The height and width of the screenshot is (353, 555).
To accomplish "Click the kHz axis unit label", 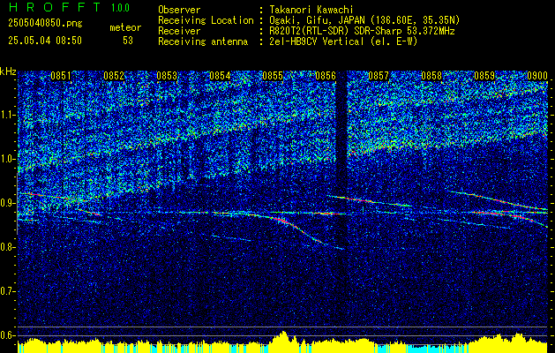I will click(x=8, y=71).
